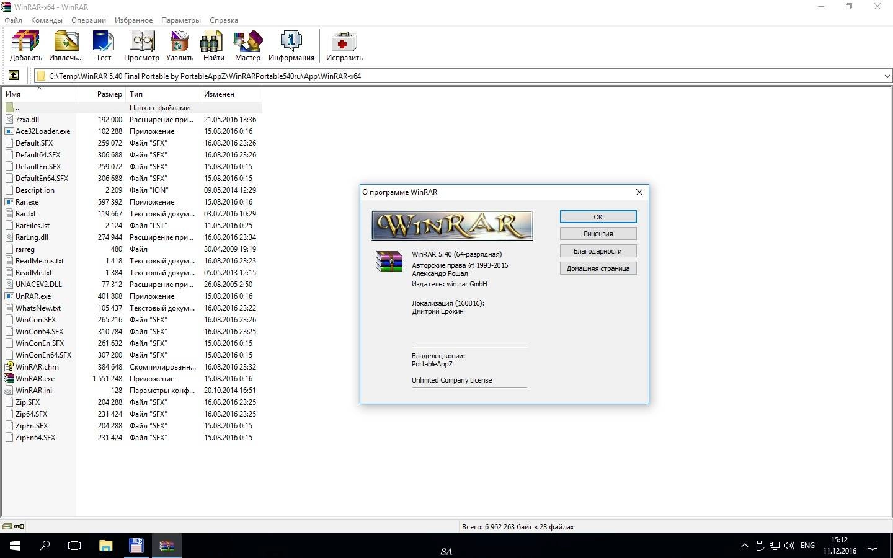Select the Descript.ion file name
The height and width of the screenshot is (558, 893).
point(35,190)
